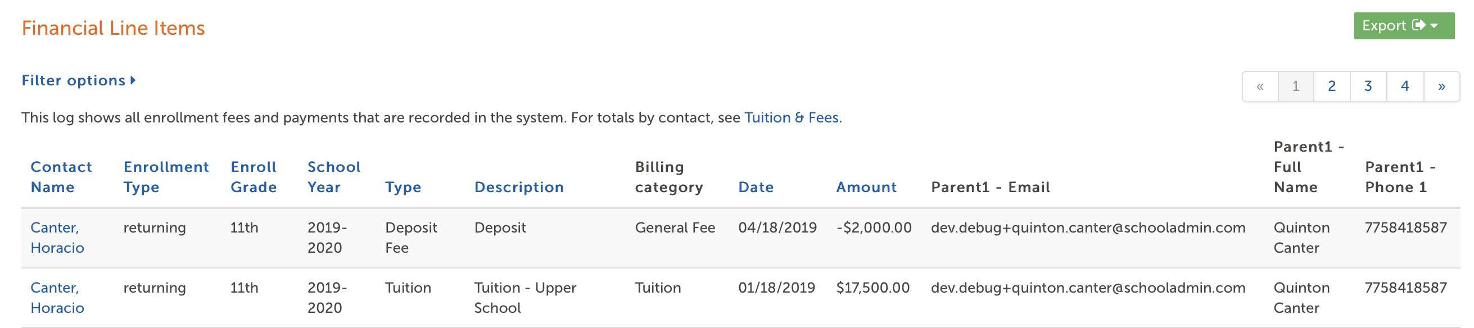
Task: Sort by Date column header
Action: pyautogui.click(x=756, y=188)
